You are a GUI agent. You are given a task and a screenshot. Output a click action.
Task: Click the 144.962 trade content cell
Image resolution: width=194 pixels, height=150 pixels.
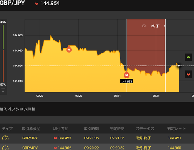[x=63, y=148]
